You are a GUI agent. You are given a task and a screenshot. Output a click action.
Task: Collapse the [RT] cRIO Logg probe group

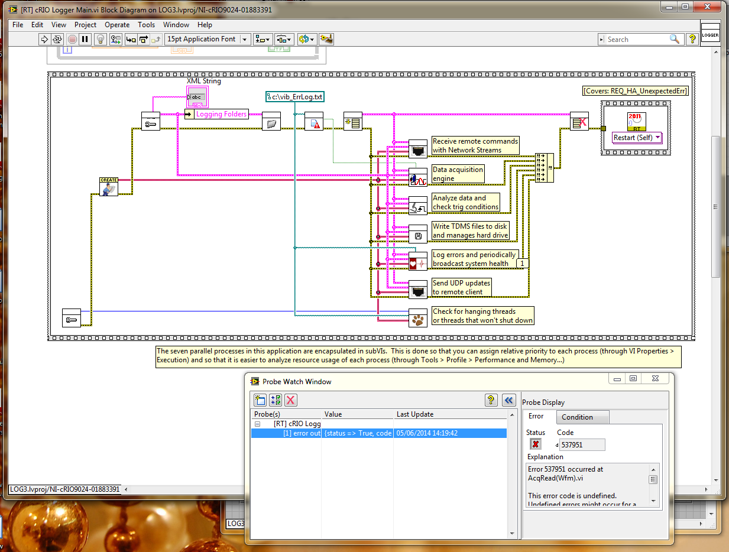point(258,424)
